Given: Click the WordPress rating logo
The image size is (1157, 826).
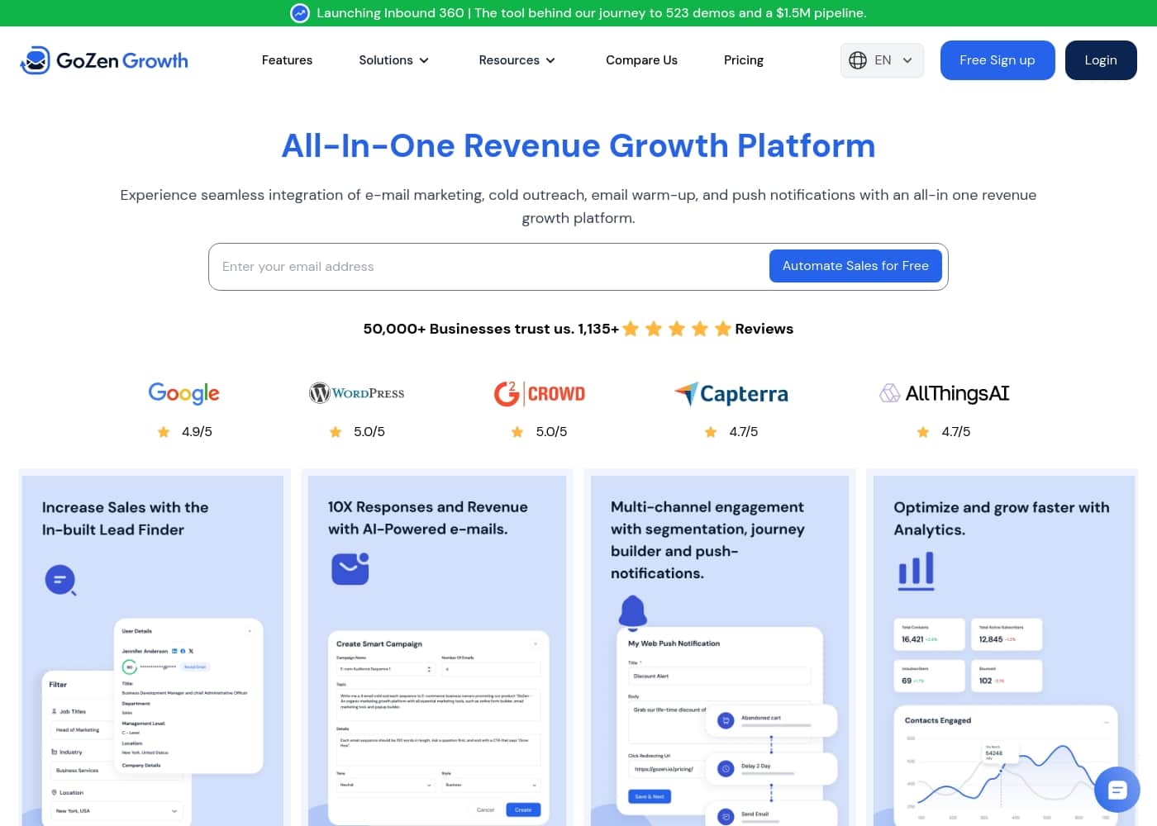Looking at the screenshot, I should tap(357, 393).
